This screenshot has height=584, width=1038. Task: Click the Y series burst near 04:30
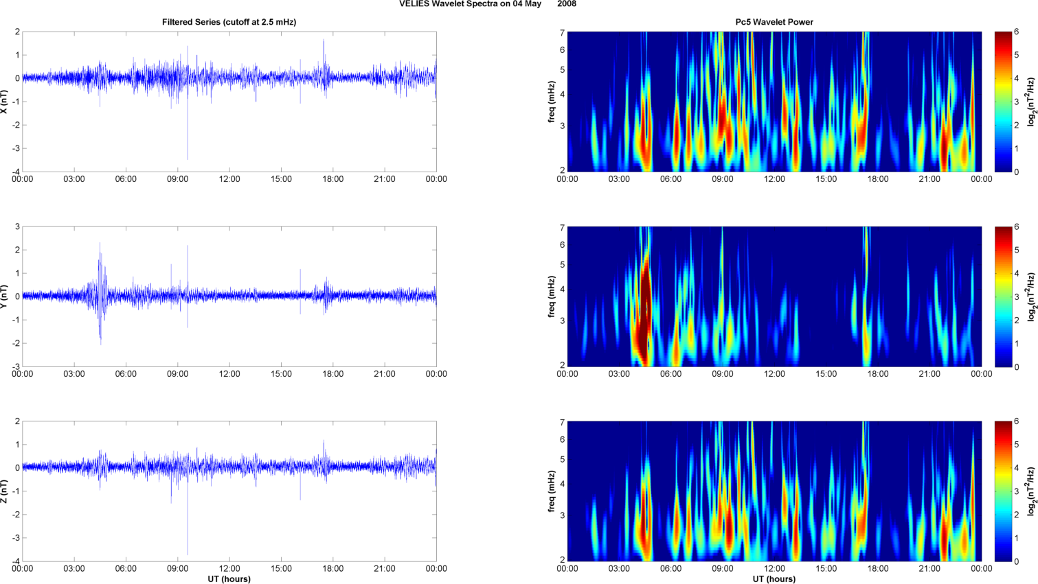click(100, 294)
